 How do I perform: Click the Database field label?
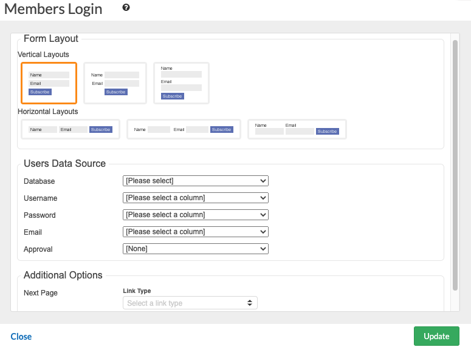coord(39,181)
